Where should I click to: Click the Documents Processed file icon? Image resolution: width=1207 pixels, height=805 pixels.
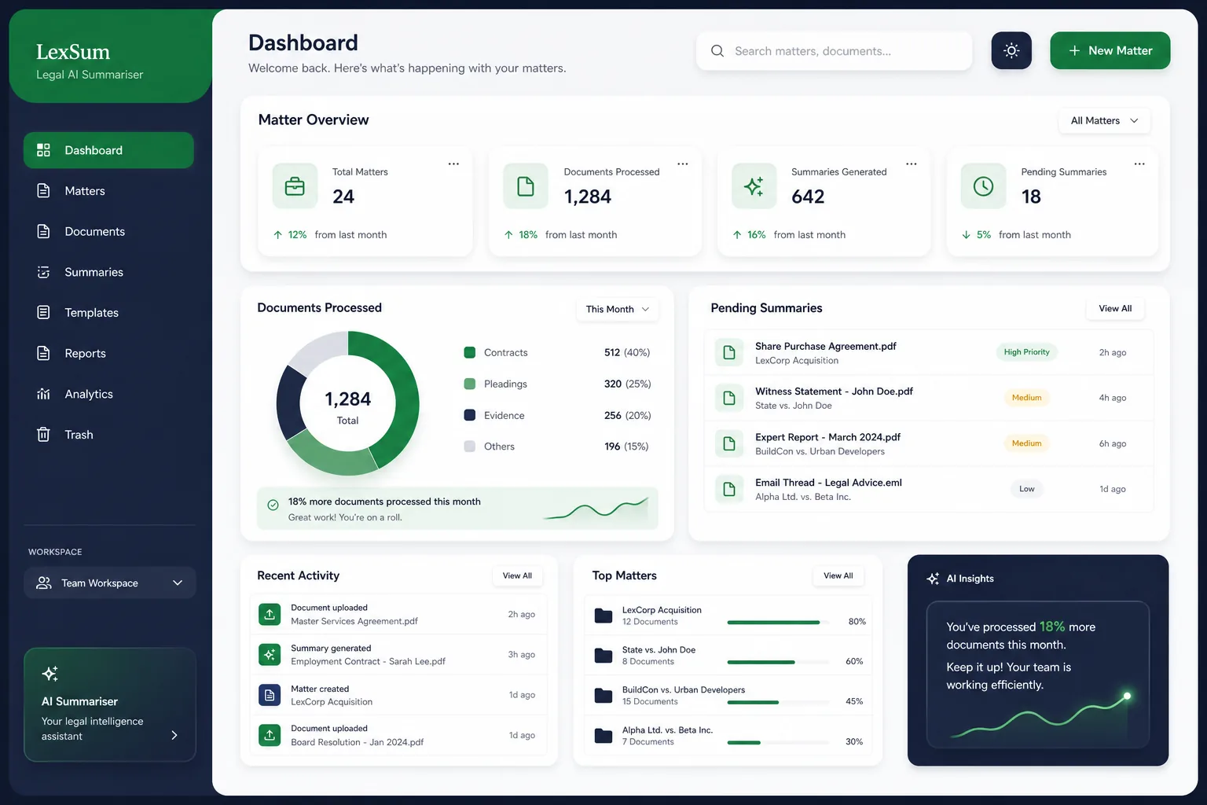(526, 186)
